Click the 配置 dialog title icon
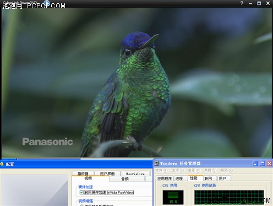Image resolution: width=273 pixels, height=206 pixels. 2,164
